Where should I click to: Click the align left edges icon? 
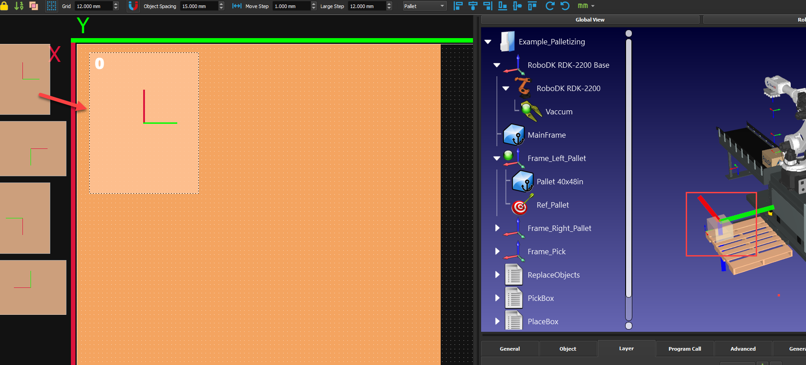[458, 6]
